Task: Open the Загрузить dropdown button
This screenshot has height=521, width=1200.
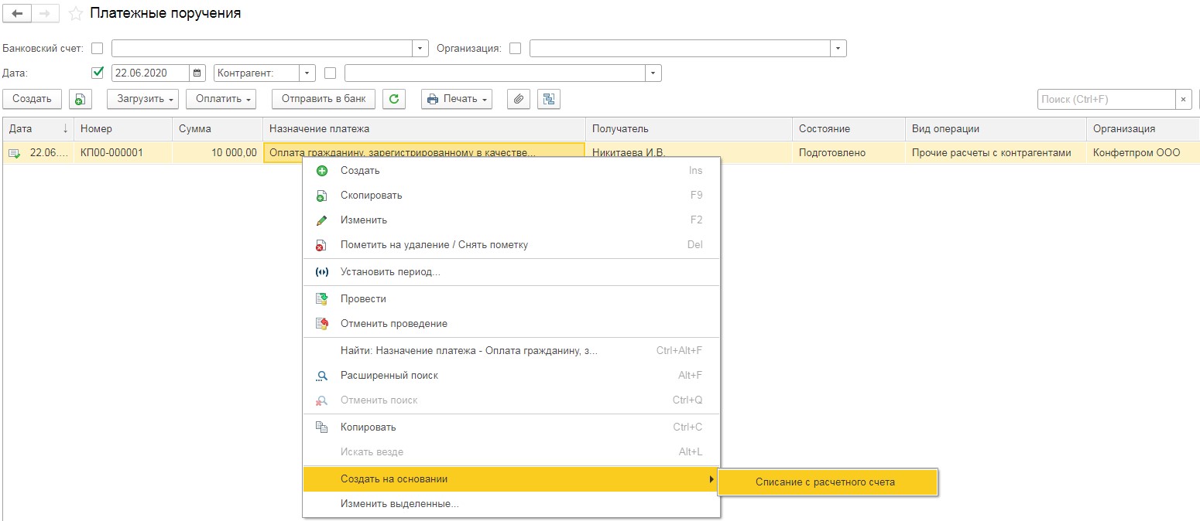Action: point(142,99)
